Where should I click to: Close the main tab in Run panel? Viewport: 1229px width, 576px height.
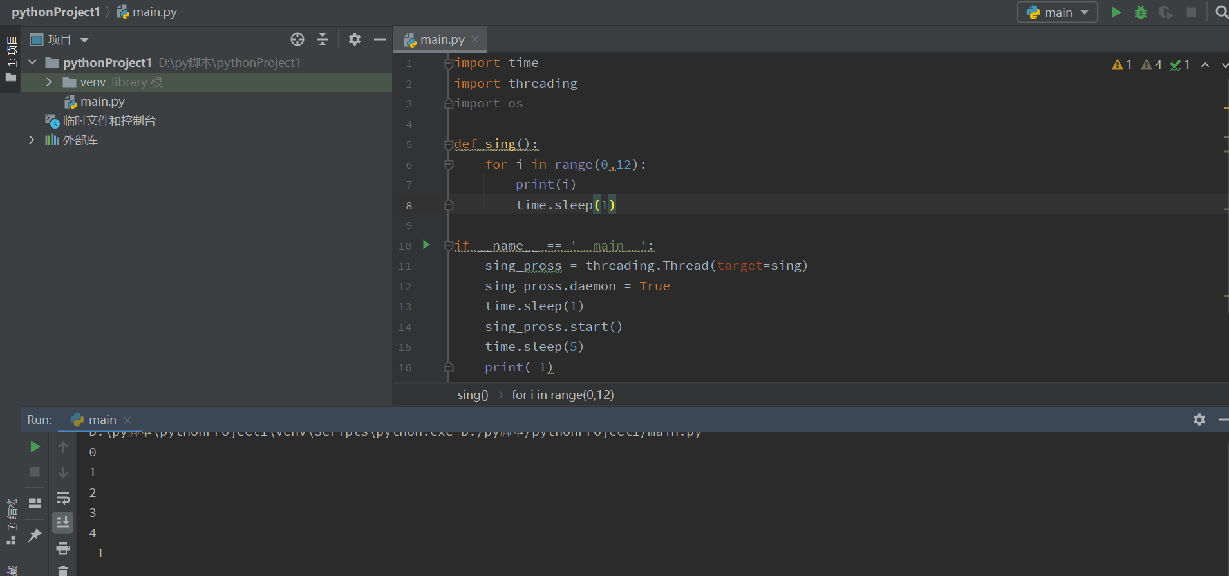coord(127,420)
